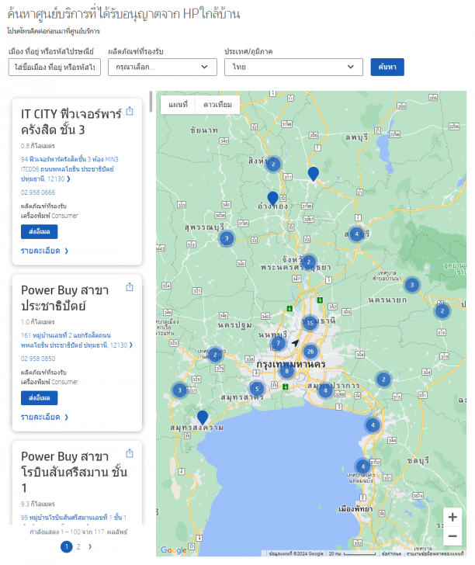This screenshot has height=565, width=475.
Task: Open the ข้อกำหนด map terms link
Action: click(391, 553)
